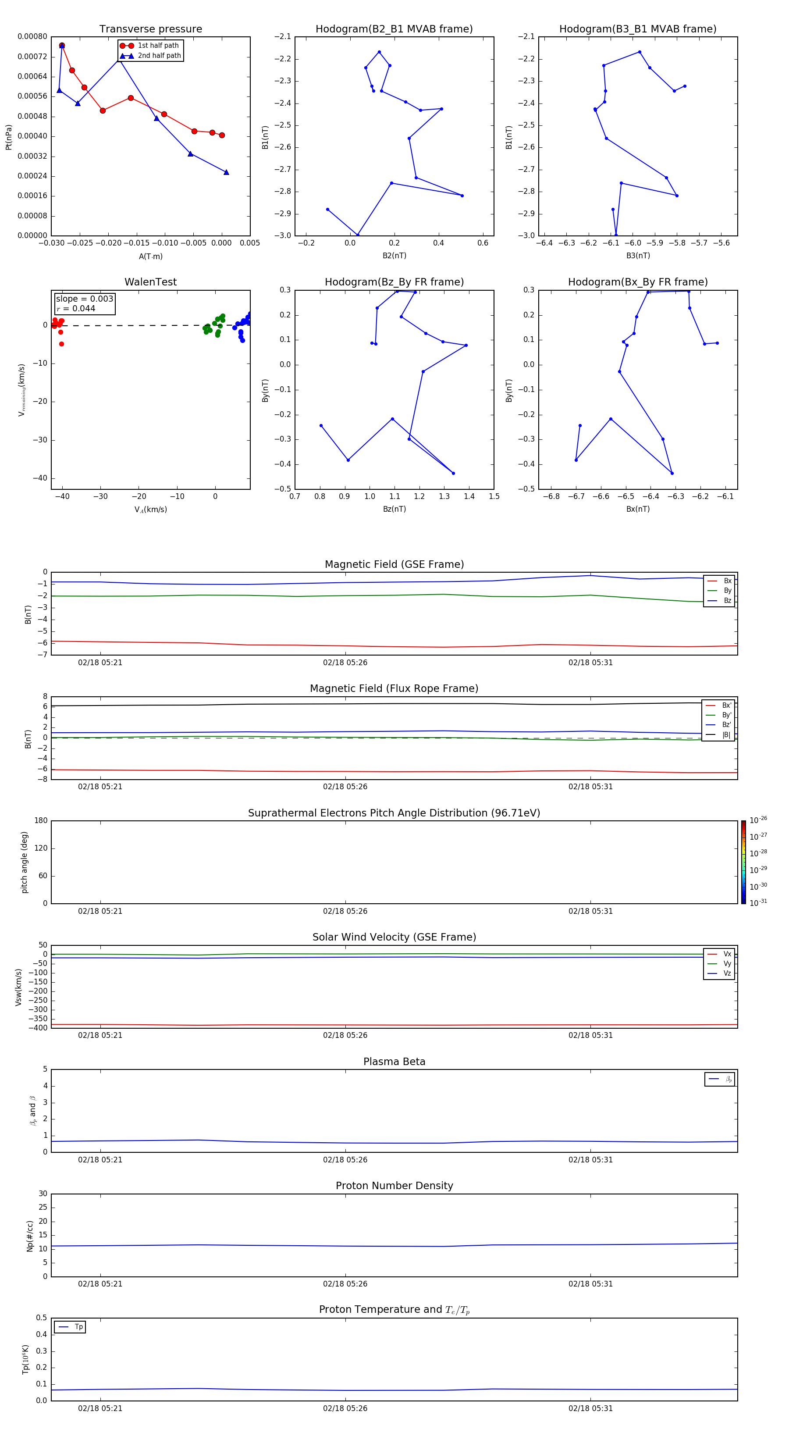Viewport: 789px width, 1447px height.
Task: Click the 'B3(nT)' x-axis label
Action: pyautogui.click(x=638, y=256)
